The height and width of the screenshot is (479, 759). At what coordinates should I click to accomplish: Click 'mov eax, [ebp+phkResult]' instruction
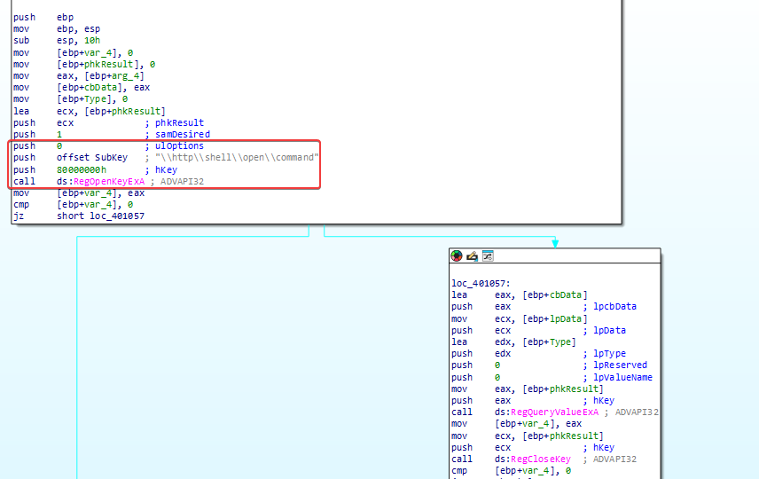(x=528, y=389)
